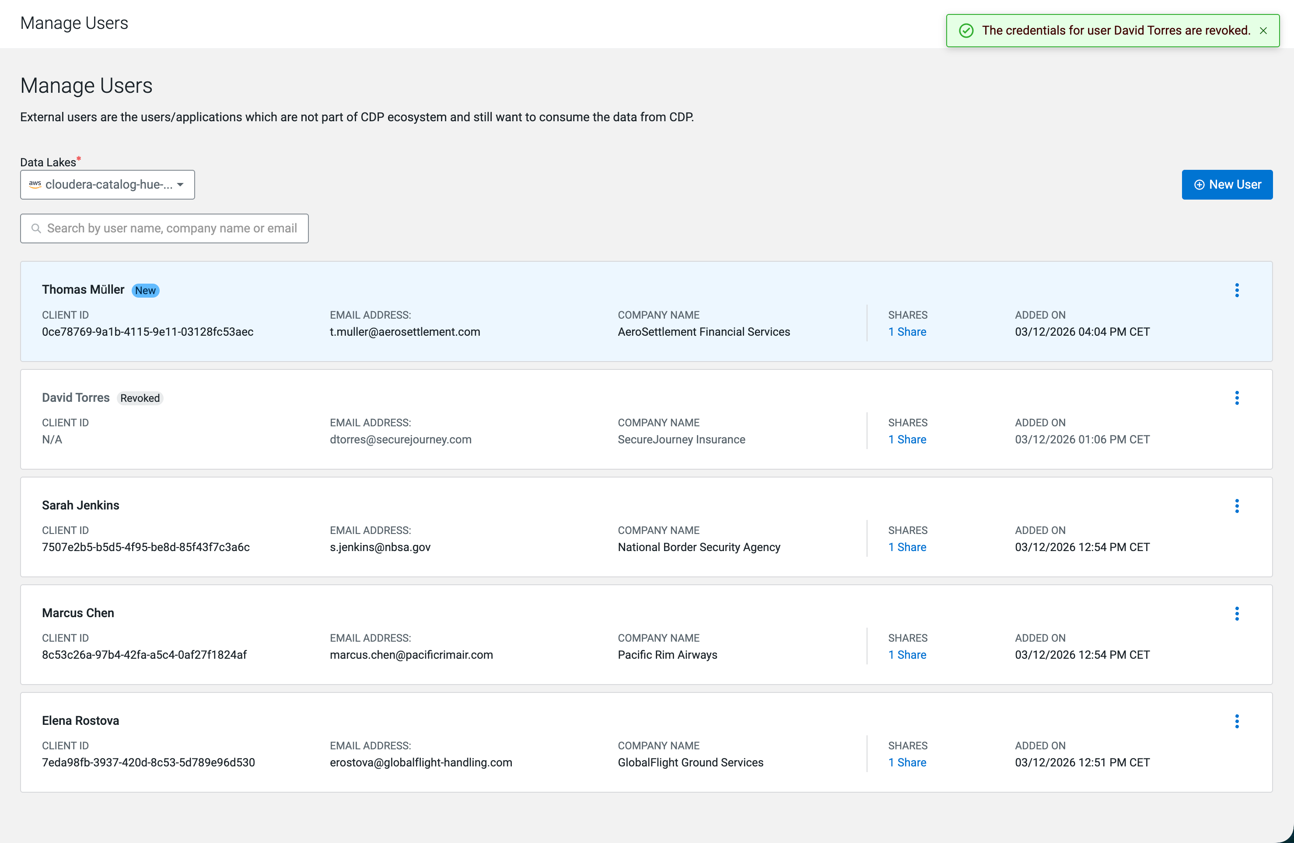
Task: Open Sarah Jenkins's 1 Share link
Action: coord(907,547)
